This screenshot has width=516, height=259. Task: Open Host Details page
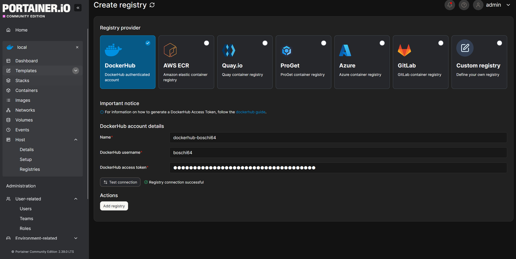click(27, 150)
